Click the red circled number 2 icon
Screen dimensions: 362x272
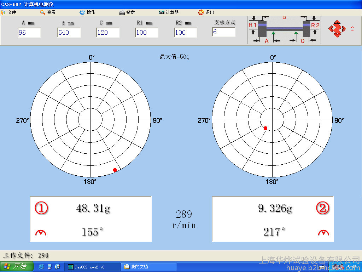(x=322, y=208)
